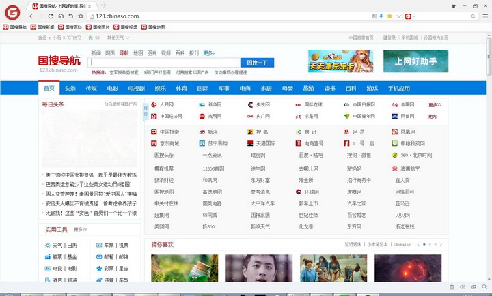Open the 手机应用 navigation tab

pyautogui.click(x=399, y=89)
